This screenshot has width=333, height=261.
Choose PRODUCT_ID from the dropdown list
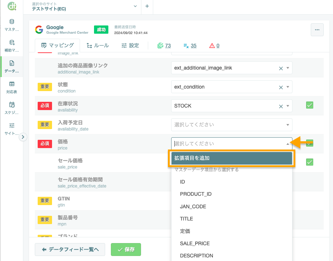point(232,194)
